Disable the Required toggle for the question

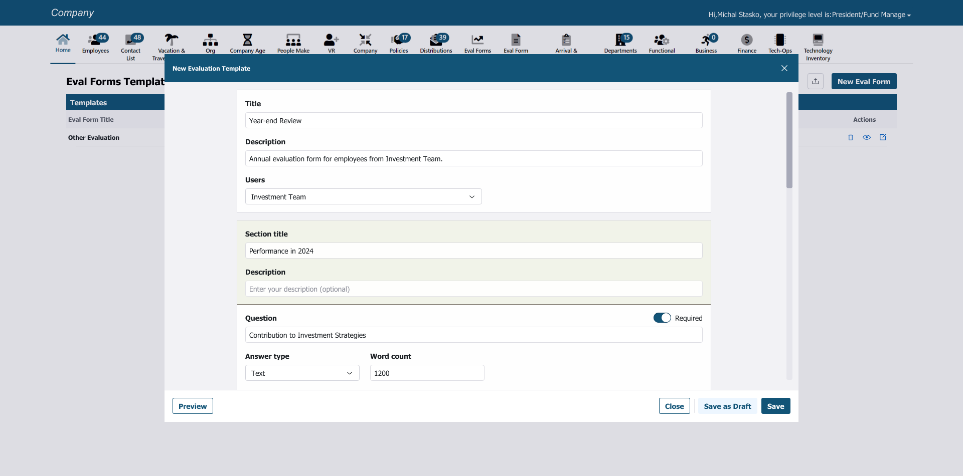tap(662, 317)
